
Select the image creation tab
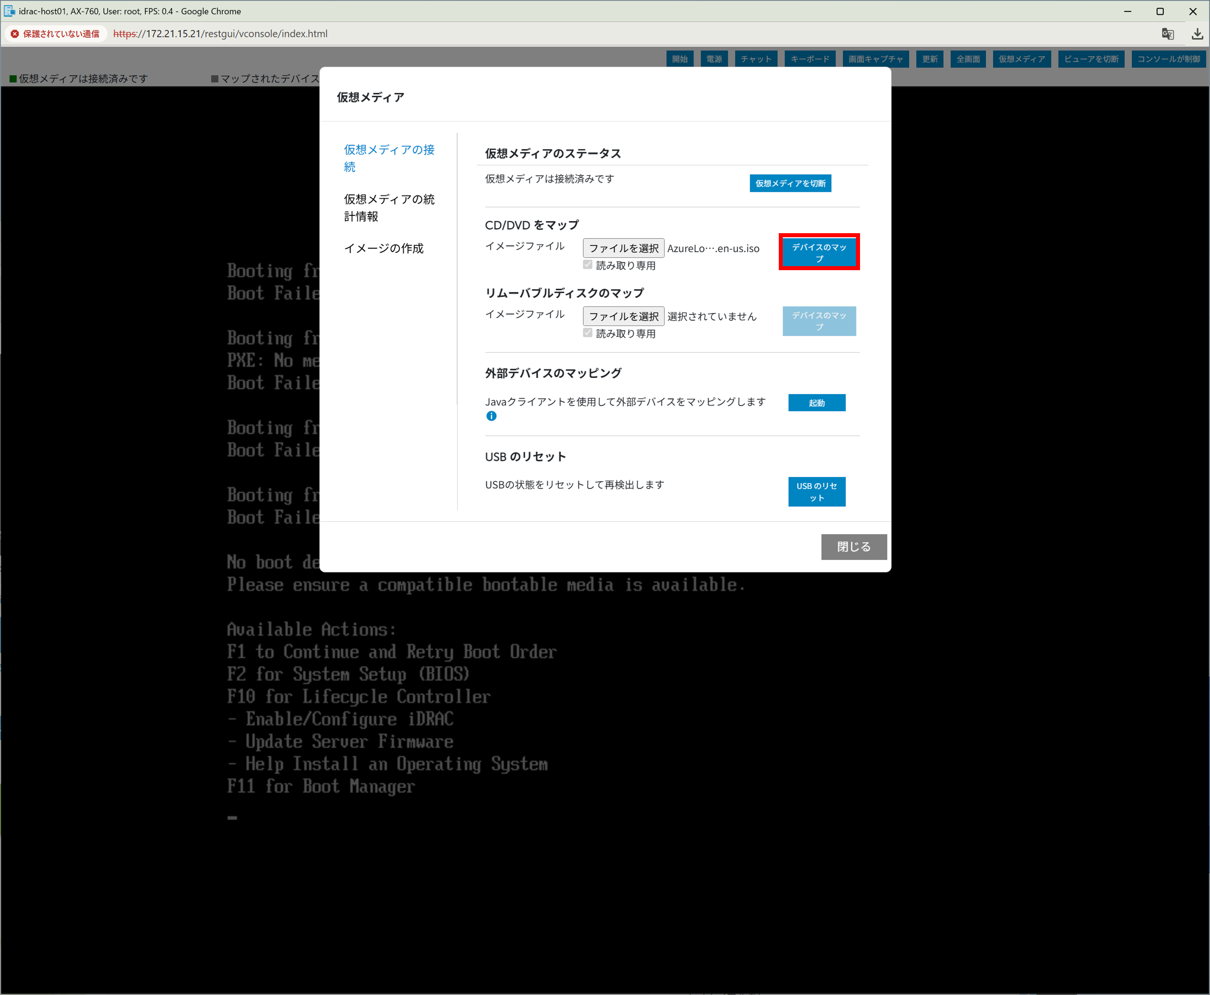tap(384, 248)
